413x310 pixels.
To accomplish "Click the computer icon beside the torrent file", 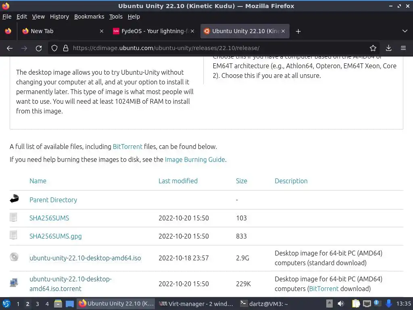I will pyautogui.click(x=14, y=283).
